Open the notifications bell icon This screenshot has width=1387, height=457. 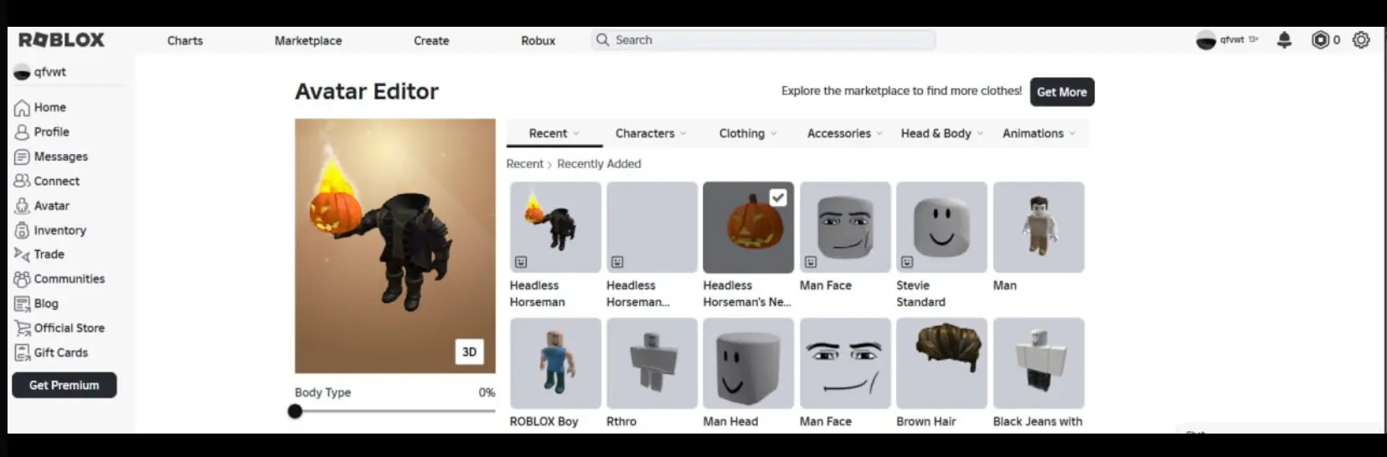click(1284, 40)
